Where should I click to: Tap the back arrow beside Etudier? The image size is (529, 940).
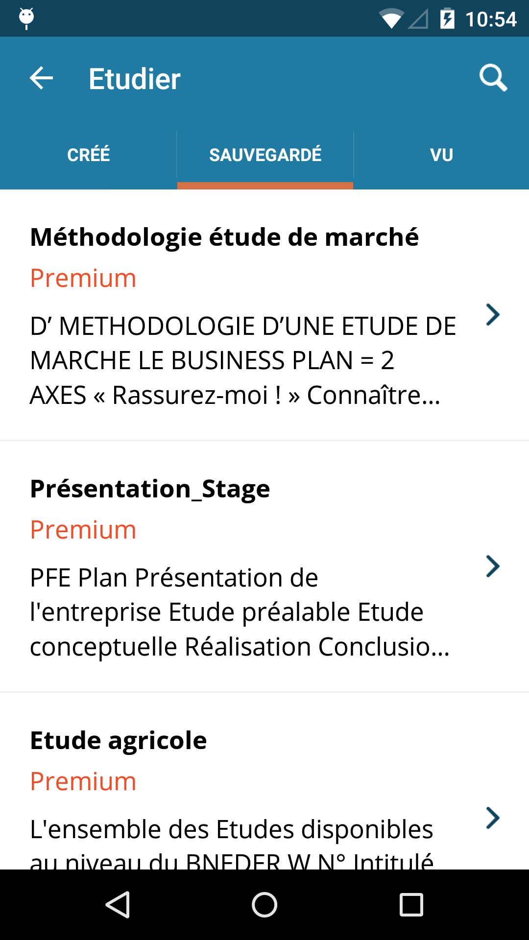(42, 78)
